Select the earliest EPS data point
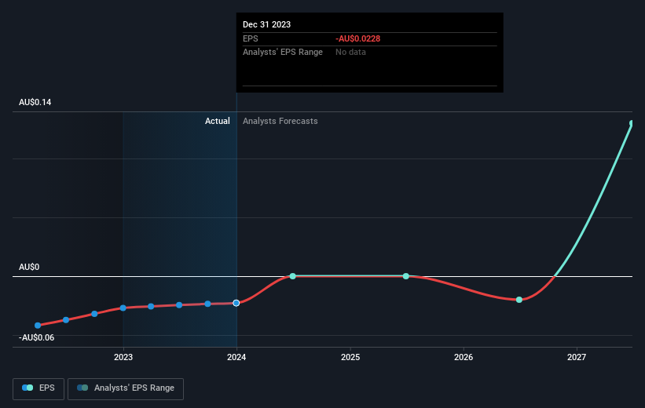Viewport: 645px width, 408px height. tap(38, 326)
